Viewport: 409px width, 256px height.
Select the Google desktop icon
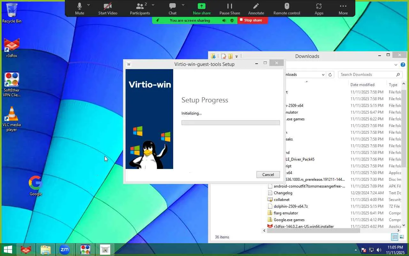tap(36, 186)
